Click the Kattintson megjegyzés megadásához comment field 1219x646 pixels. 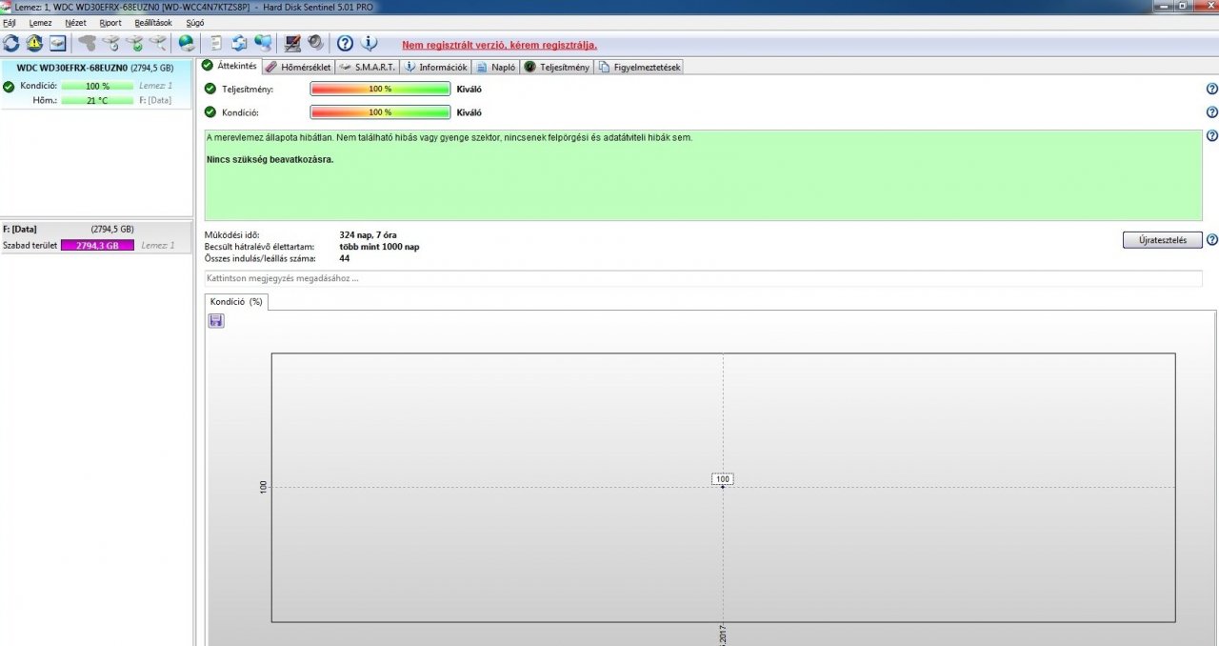point(703,278)
